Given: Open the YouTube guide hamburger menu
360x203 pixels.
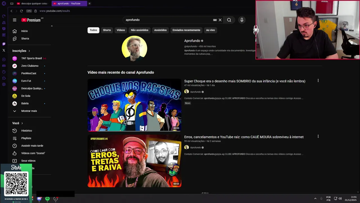Looking at the screenshot, I should point(15,20).
